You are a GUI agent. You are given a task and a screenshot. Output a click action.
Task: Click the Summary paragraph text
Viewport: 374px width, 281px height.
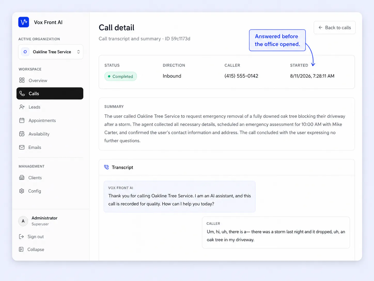tap(225, 128)
